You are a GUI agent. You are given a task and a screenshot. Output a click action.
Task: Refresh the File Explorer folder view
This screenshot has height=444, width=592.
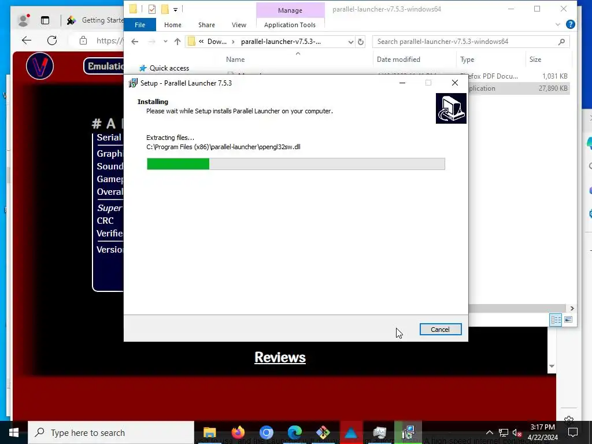pyautogui.click(x=361, y=42)
